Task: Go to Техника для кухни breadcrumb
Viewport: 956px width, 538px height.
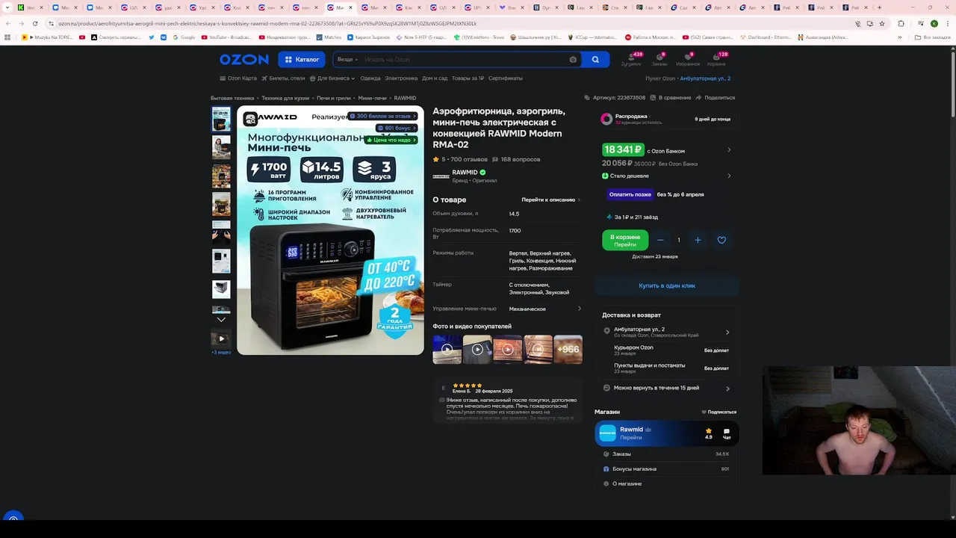Action: coord(285,98)
